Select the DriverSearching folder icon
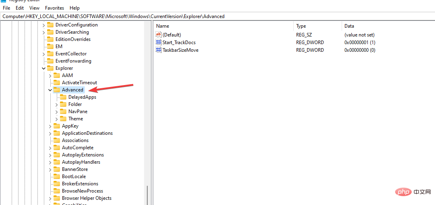Screen dimensions: 435x205 tap(50, 32)
